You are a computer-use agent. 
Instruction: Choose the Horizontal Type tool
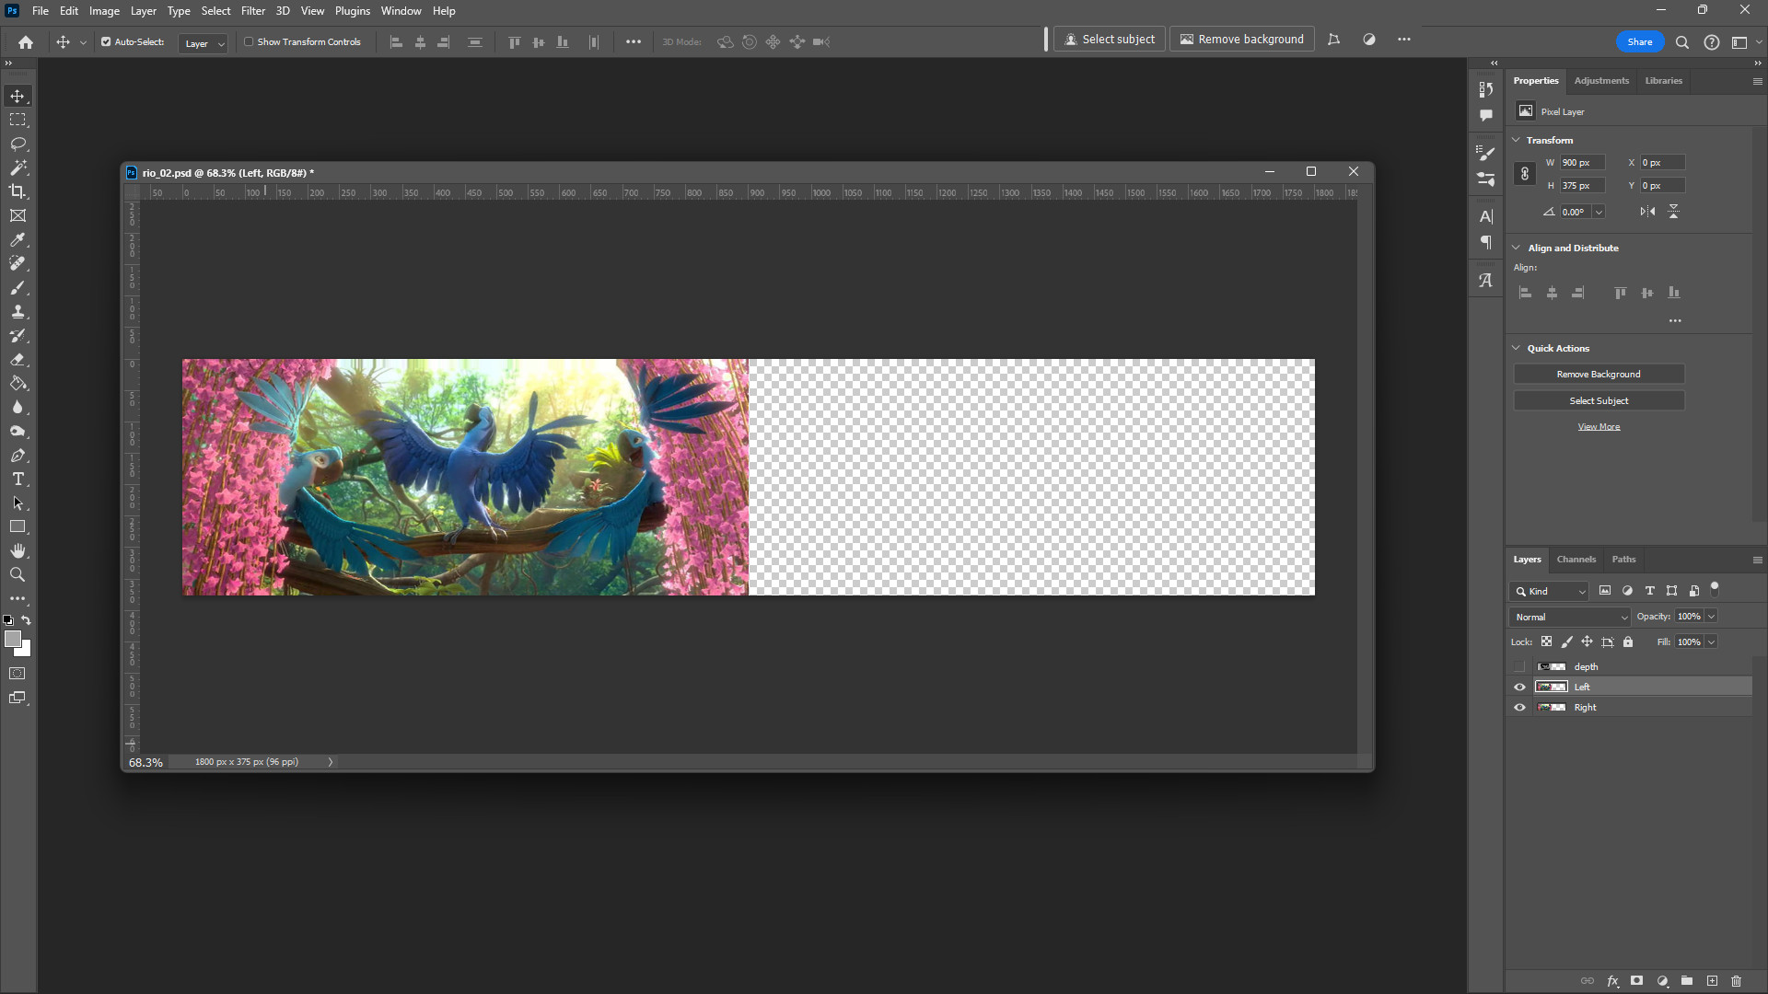[17, 480]
